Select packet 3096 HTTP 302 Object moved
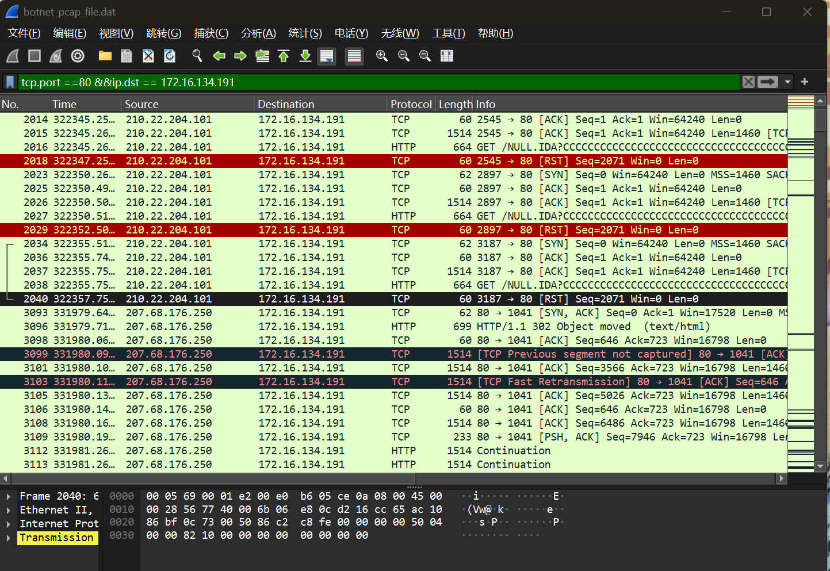 [393, 327]
